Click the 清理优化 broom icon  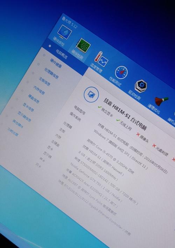click(x=161, y=101)
